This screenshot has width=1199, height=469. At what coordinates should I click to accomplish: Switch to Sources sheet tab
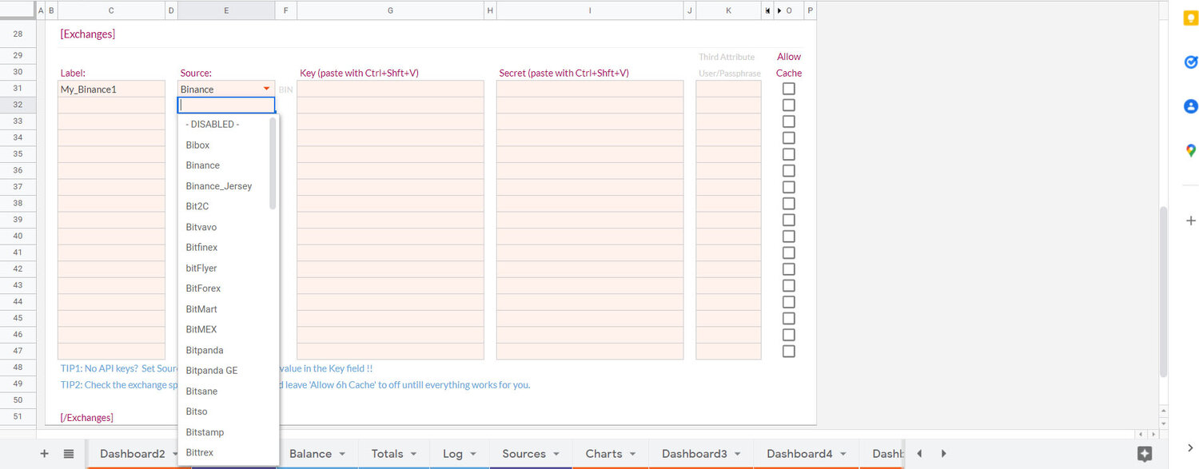pos(524,454)
